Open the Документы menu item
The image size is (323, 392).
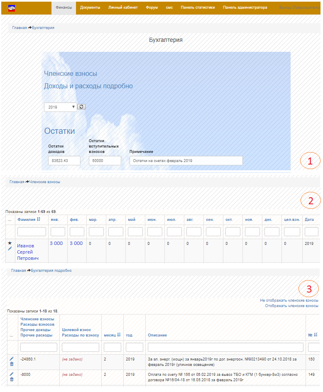(x=90, y=7)
